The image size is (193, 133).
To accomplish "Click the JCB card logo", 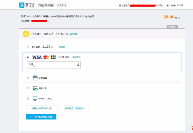I will pos(53,57).
